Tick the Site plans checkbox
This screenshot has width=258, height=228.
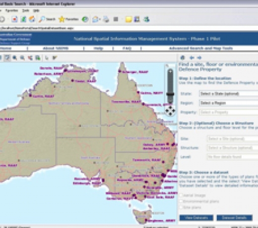tap(181, 207)
